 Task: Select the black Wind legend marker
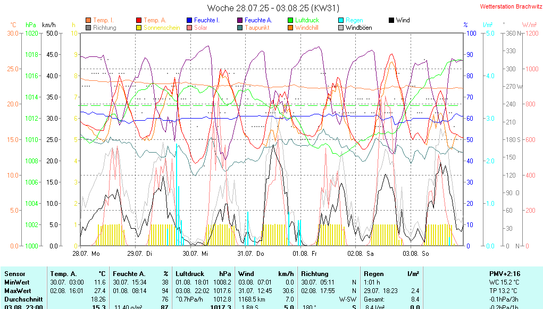point(391,20)
